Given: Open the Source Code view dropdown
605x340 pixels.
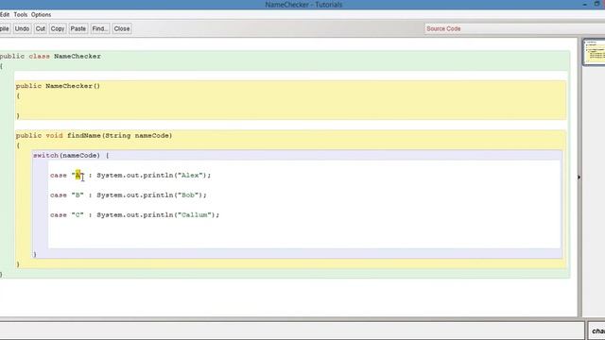Looking at the screenshot, I should point(514,28).
